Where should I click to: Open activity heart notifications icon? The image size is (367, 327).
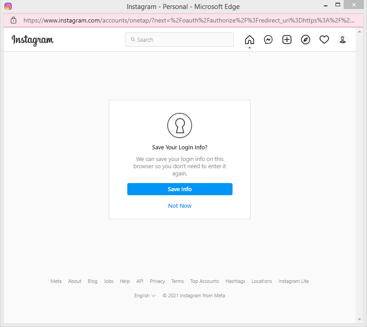(324, 40)
